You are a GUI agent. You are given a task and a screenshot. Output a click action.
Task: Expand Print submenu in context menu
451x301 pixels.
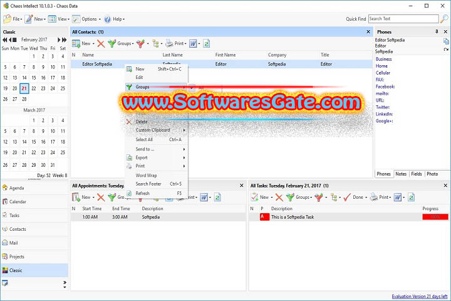tap(157, 166)
